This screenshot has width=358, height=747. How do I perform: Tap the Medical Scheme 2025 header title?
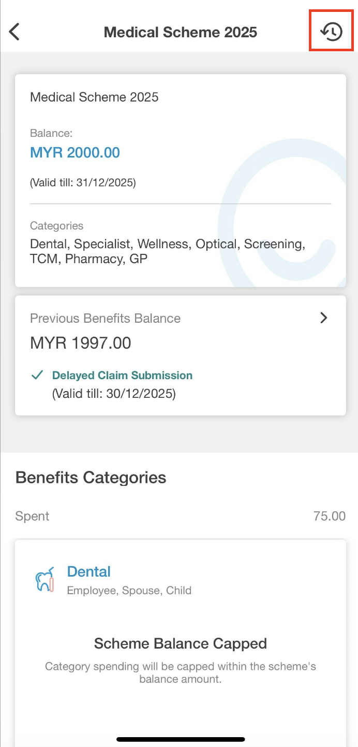point(180,32)
